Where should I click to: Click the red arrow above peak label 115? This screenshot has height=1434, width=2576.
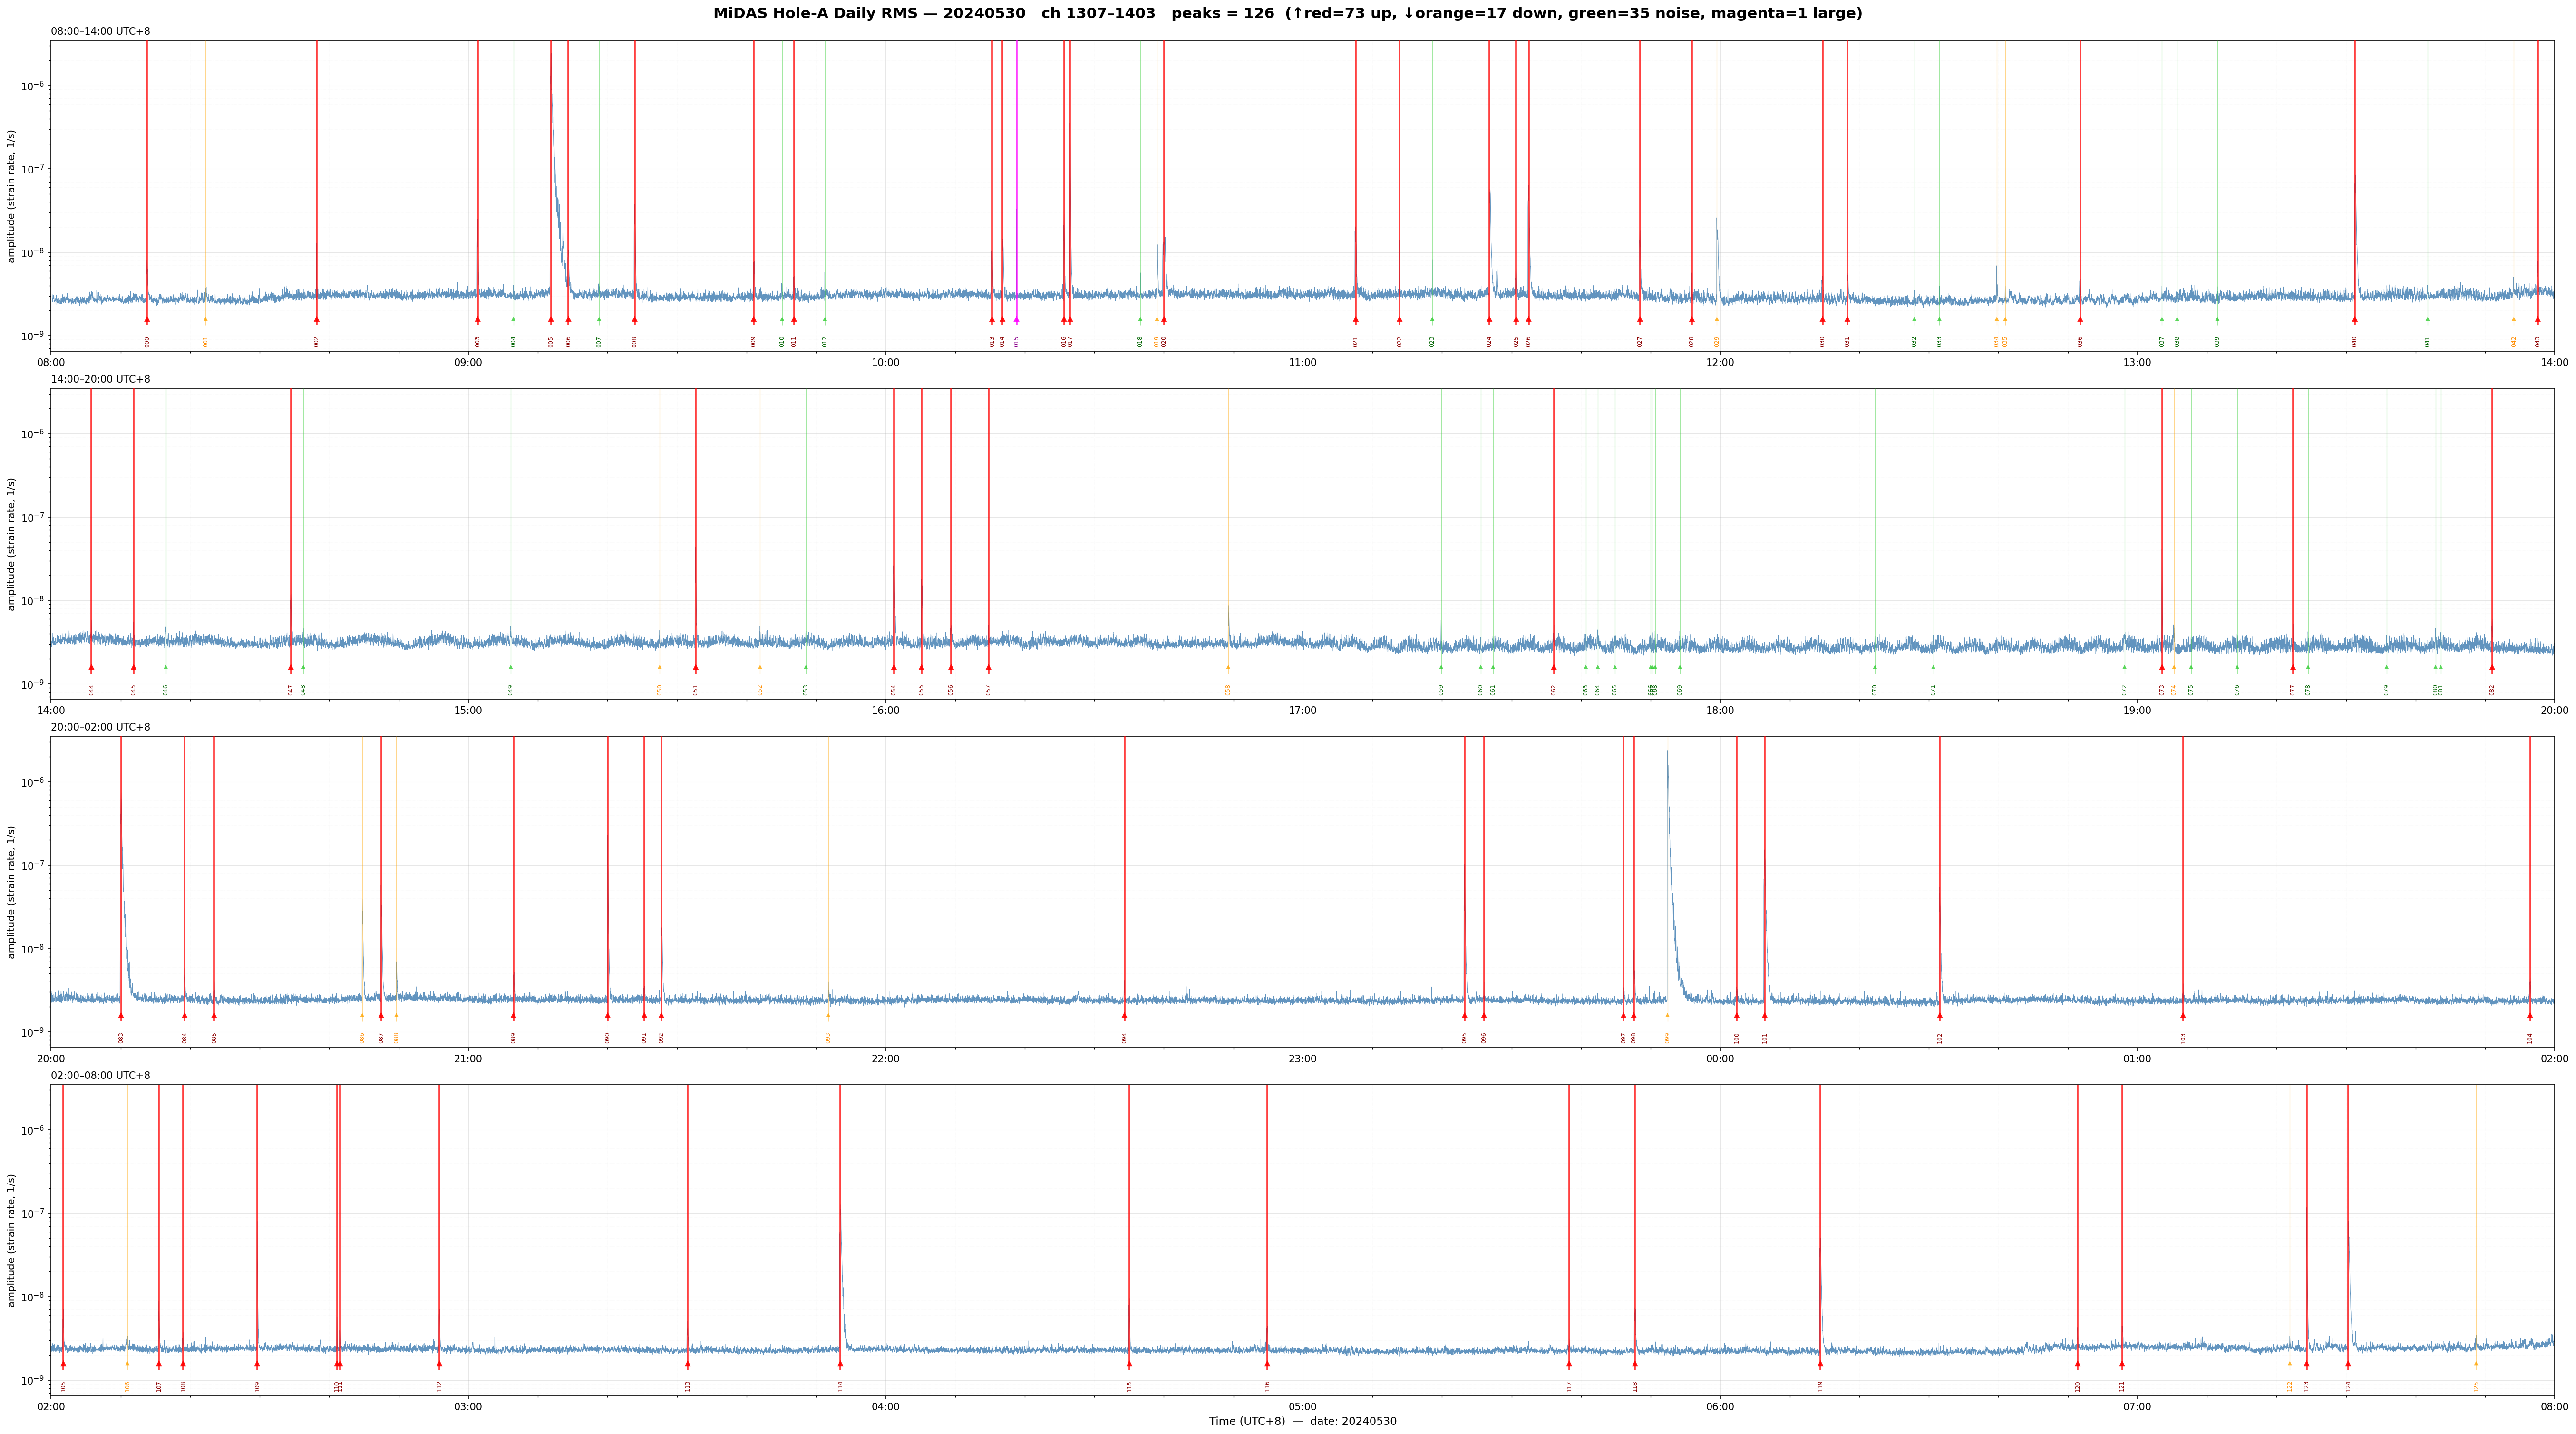click(1129, 1364)
